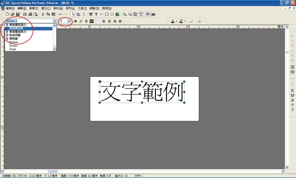Select the picture insertion tool
Screen dimensions: 296x178
(117, 14)
